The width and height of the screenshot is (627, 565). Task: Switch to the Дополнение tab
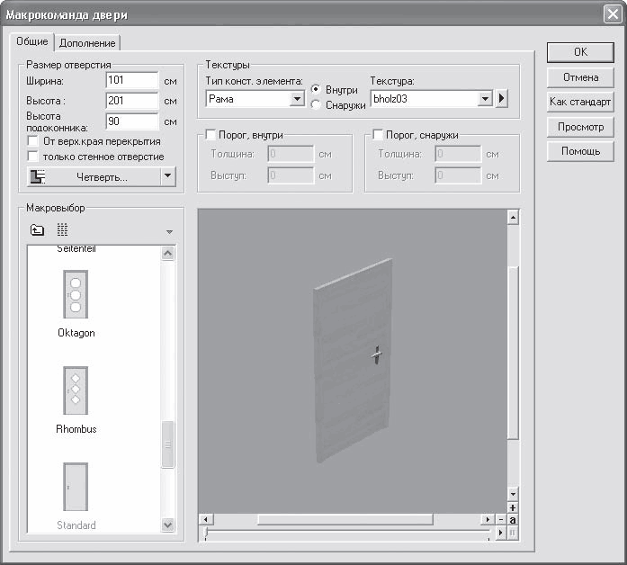pyautogui.click(x=88, y=43)
